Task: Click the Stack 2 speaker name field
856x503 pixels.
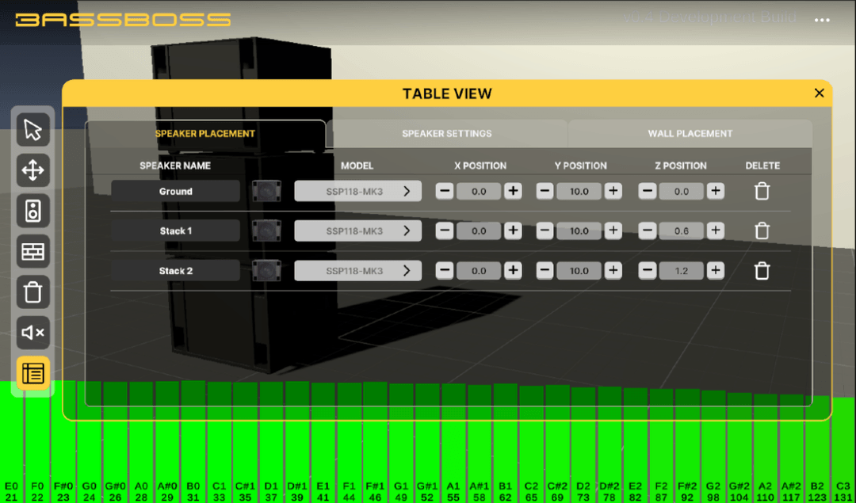Action: pos(175,271)
